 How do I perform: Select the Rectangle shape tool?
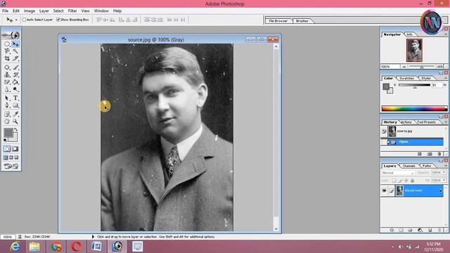[x=15, y=105]
